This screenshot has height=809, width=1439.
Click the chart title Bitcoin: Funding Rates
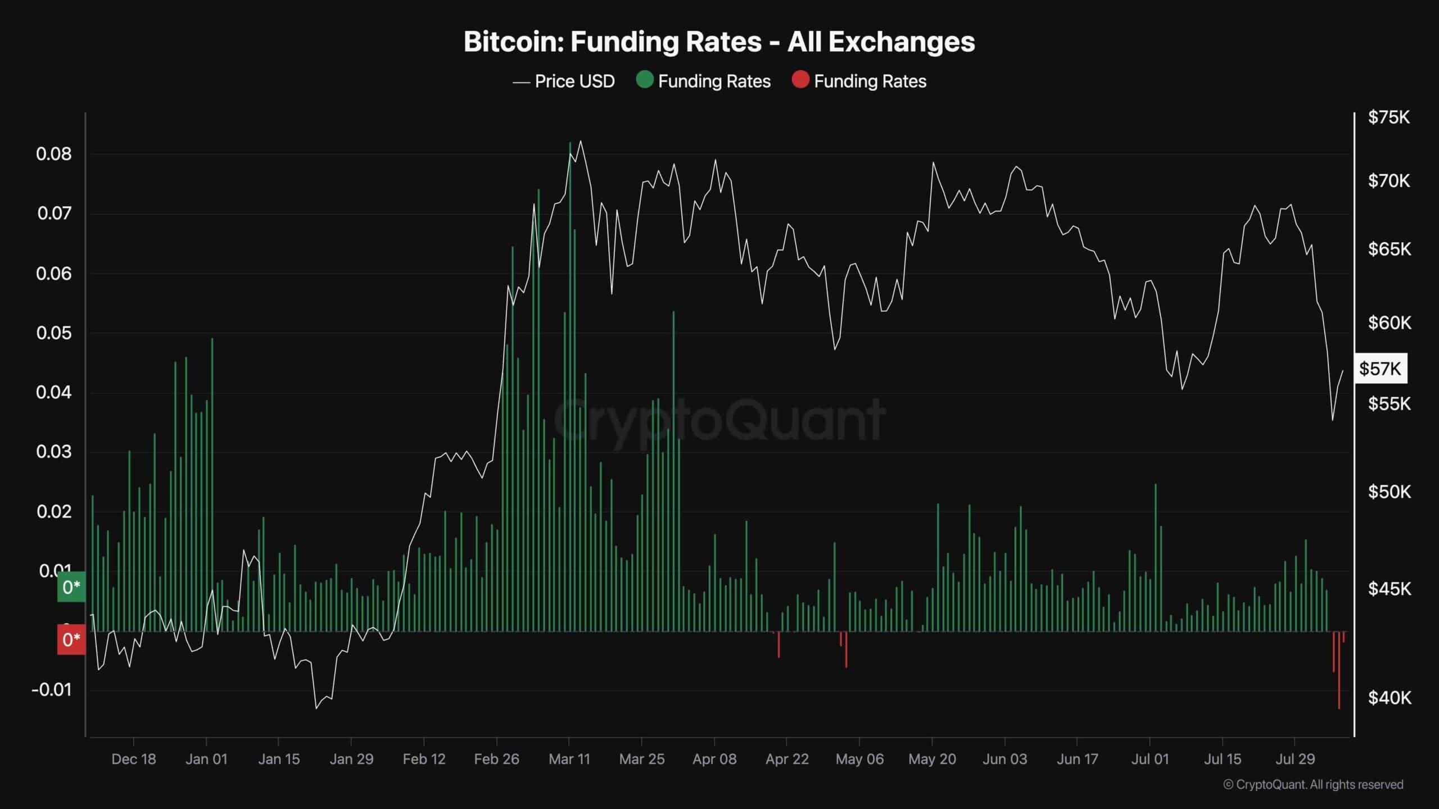click(719, 42)
